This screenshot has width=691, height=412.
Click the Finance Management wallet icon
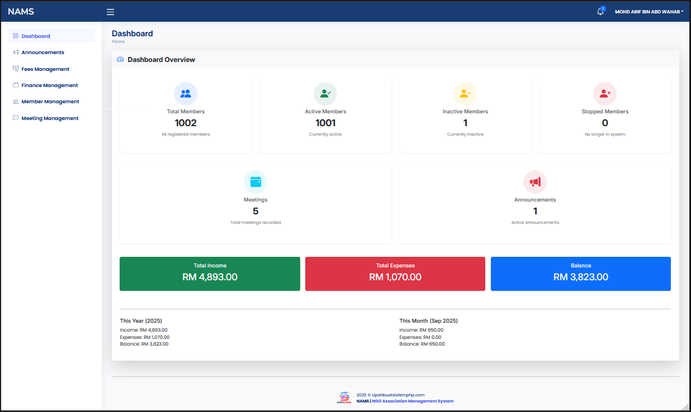pos(16,85)
